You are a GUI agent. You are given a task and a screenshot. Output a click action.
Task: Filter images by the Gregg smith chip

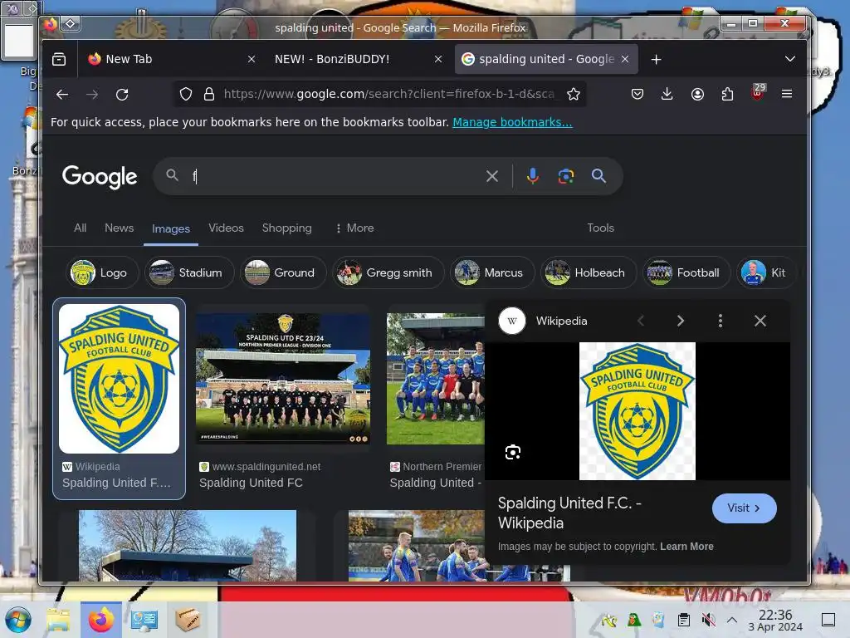click(388, 272)
